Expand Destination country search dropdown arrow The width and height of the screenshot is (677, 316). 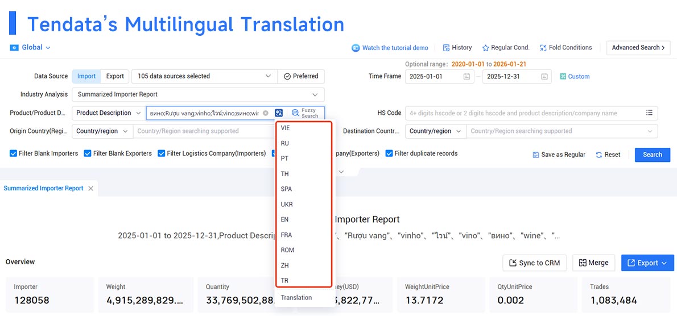650,131
